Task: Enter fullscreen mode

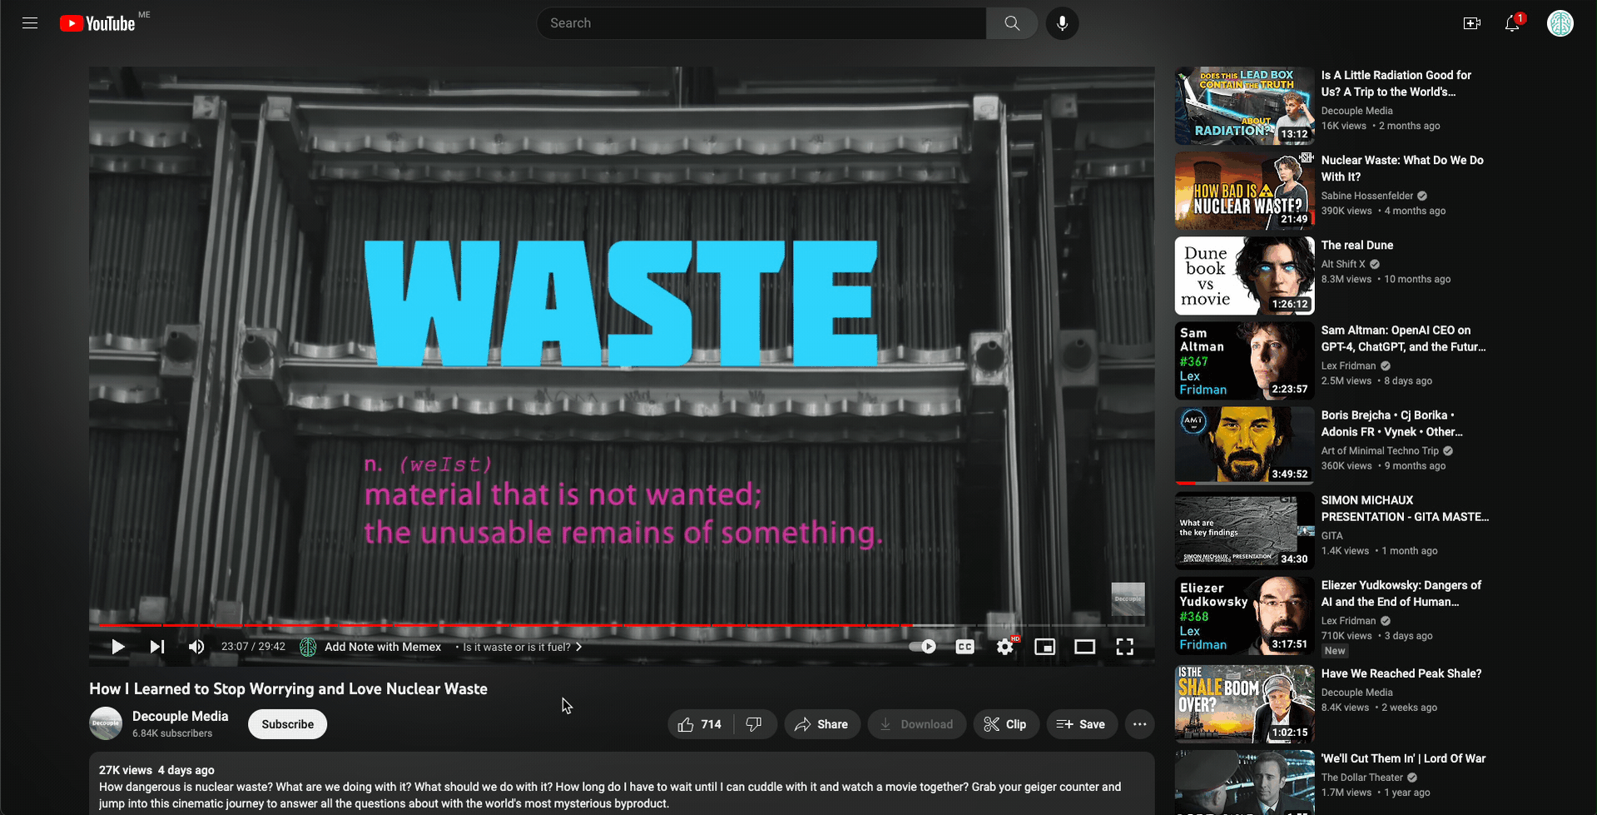Action: [1124, 647]
